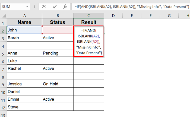Click the empty Result cell in Steve's row
The width and height of the screenshot is (190, 117).
[x=88, y=107]
